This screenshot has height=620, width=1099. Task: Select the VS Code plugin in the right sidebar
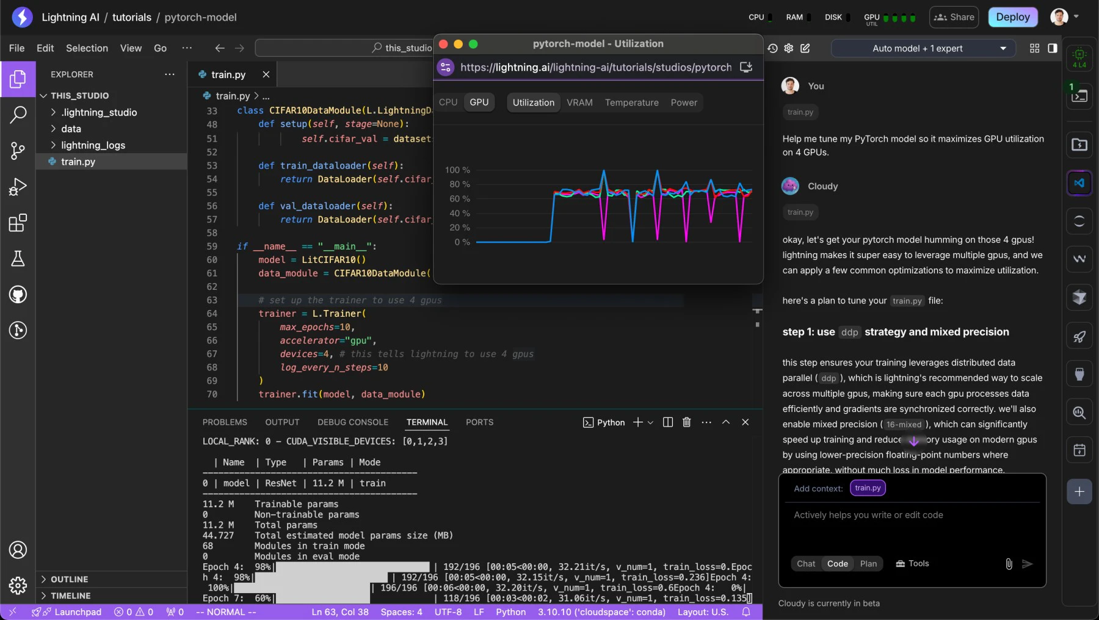[x=1079, y=183]
